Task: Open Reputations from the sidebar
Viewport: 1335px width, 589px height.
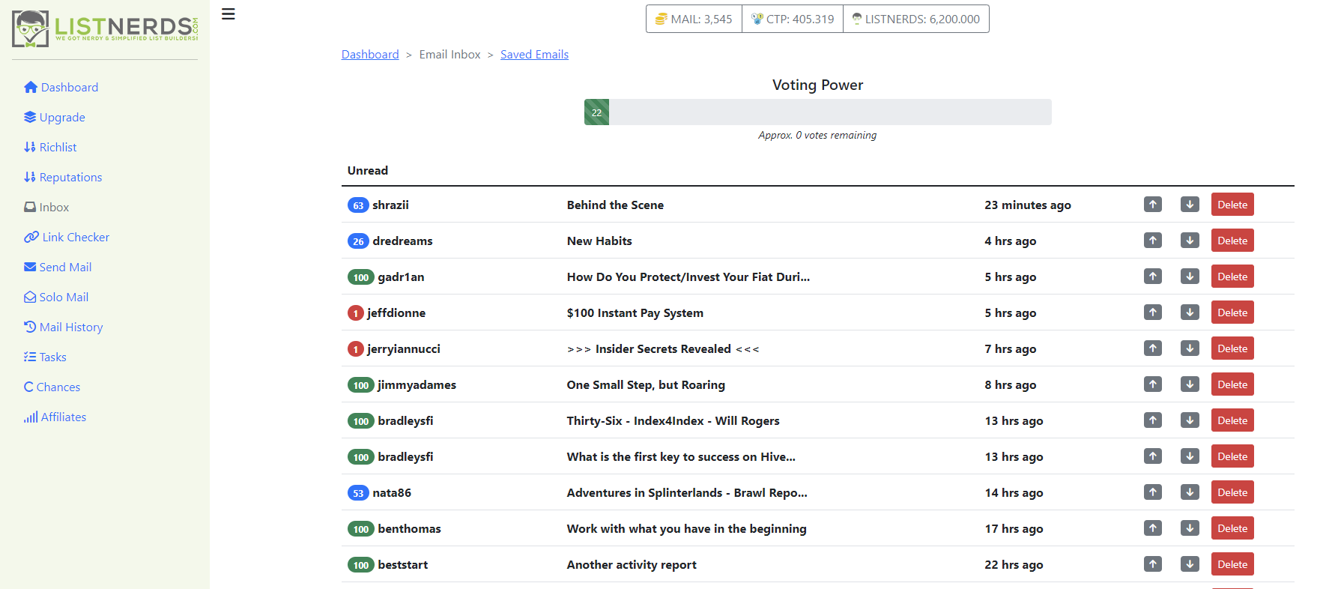Action: pos(63,177)
